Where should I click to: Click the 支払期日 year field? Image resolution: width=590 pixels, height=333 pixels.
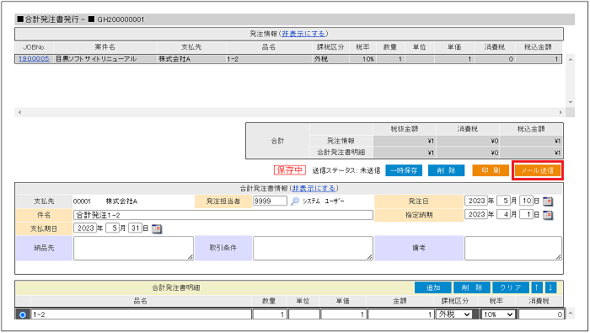(x=85, y=228)
